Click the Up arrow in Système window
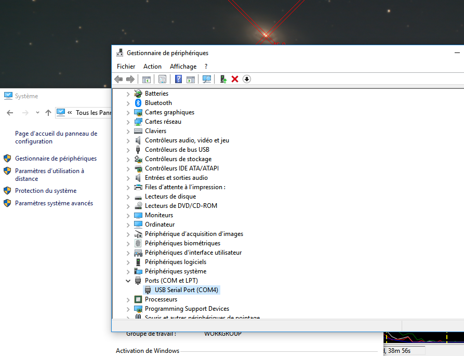The width and height of the screenshot is (464, 356). [x=48, y=113]
